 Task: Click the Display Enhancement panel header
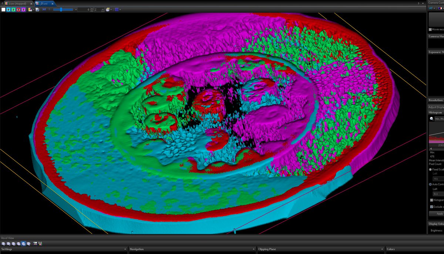coord(436,224)
